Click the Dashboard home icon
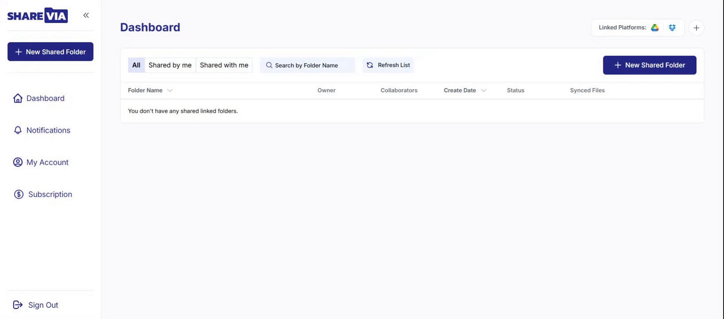The image size is (724, 319). 18,98
